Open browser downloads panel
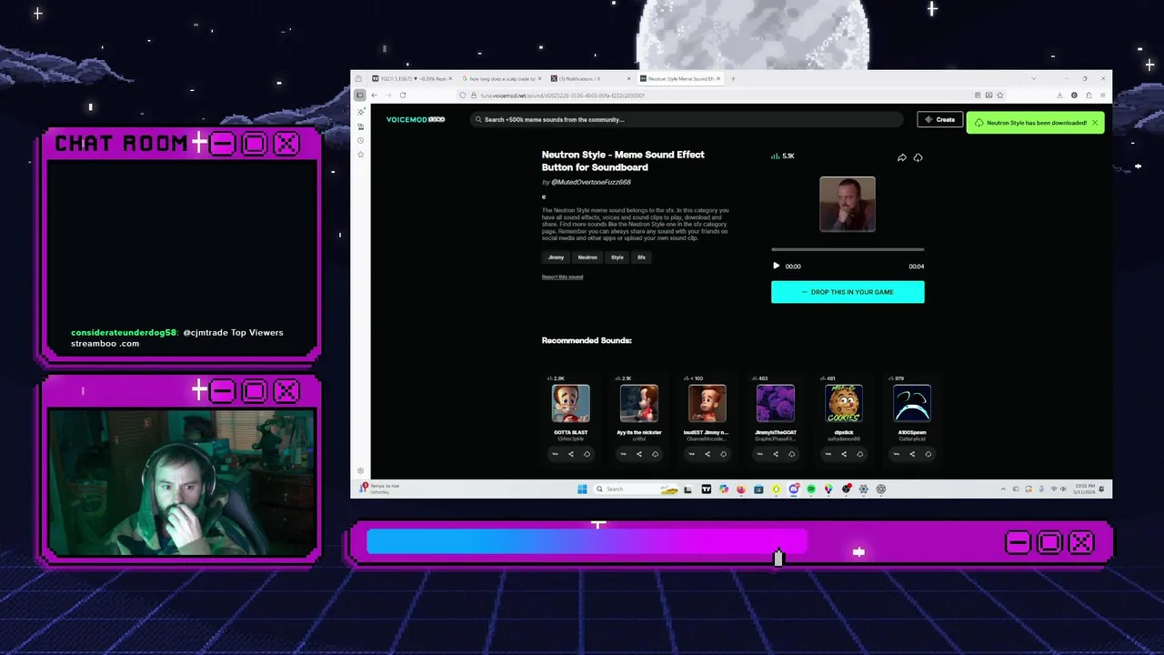Screen dimensions: 1164x655 pyautogui.click(x=1059, y=95)
